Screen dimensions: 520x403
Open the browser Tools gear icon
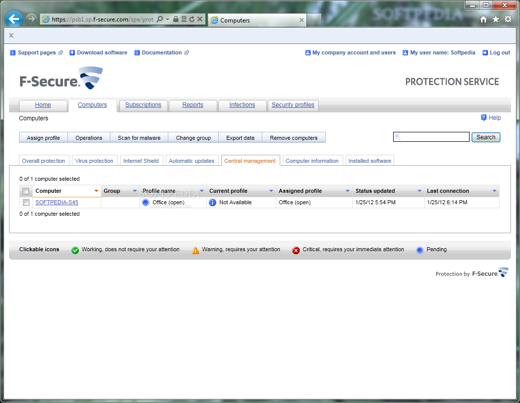tap(508, 19)
